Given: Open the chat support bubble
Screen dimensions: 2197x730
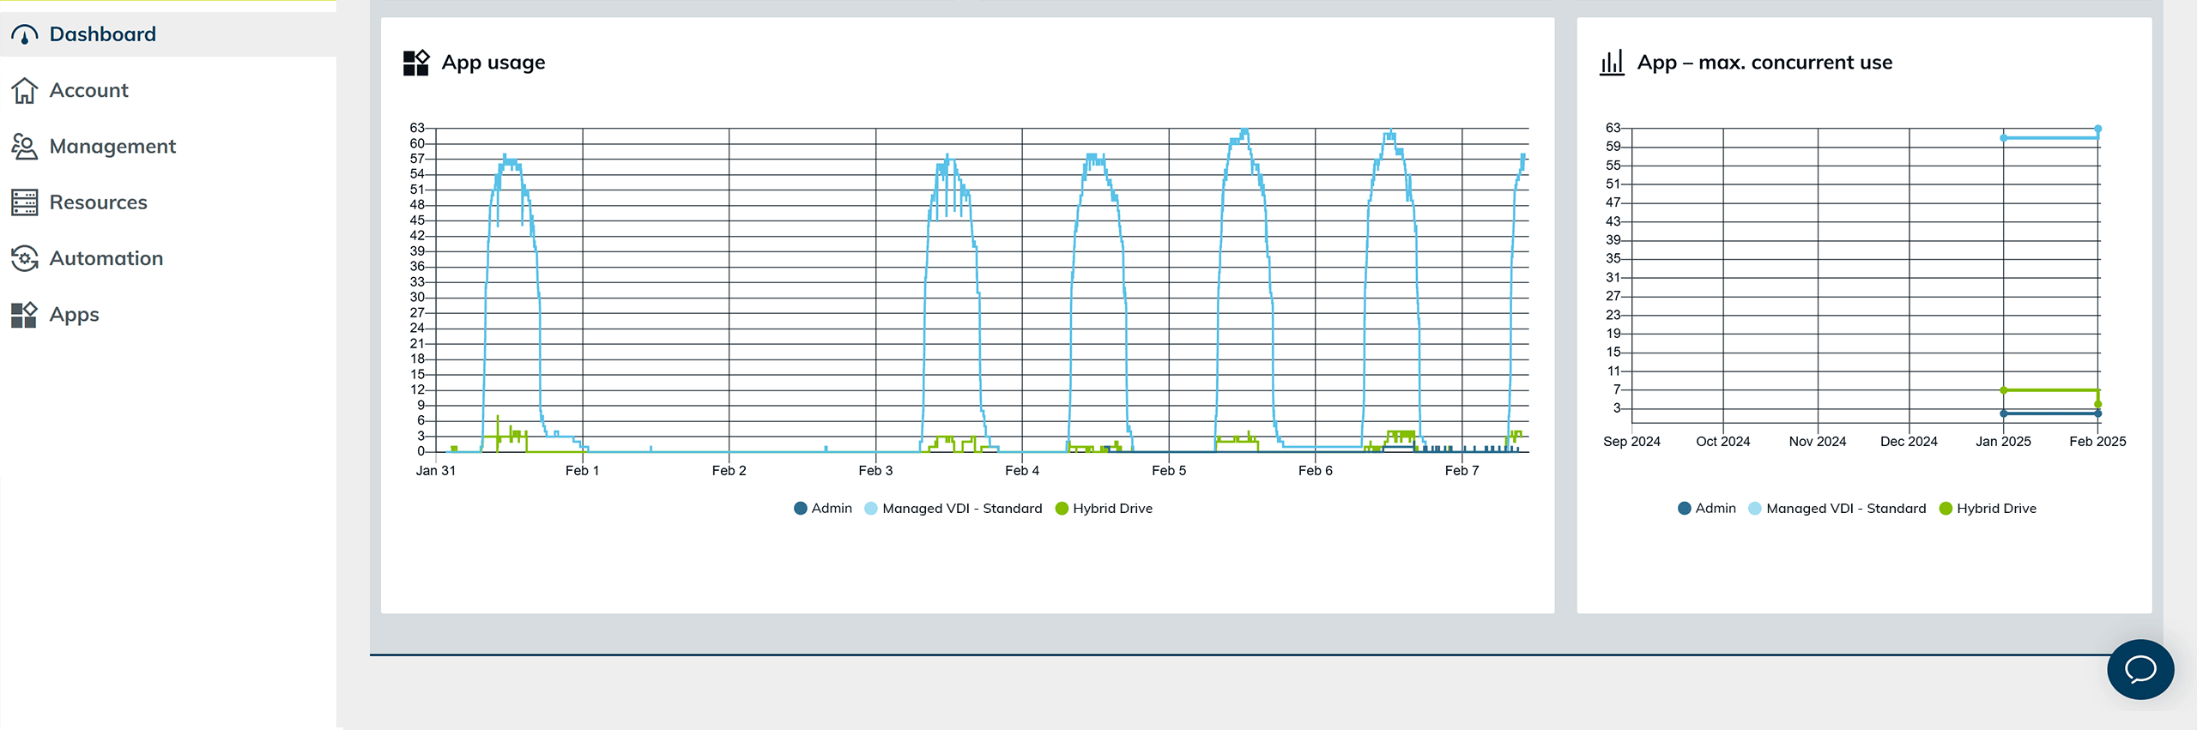Looking at the screenshot, I should pyautogui.click(x=2140, y=669).
